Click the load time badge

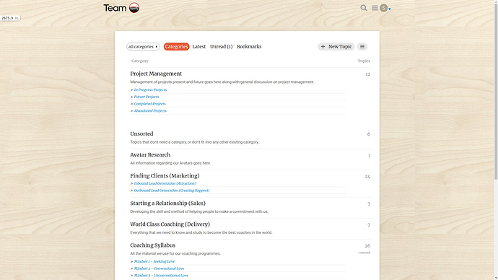10,18
